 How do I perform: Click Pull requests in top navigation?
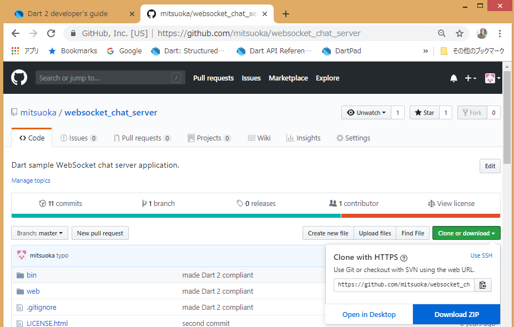click(213, 78)
